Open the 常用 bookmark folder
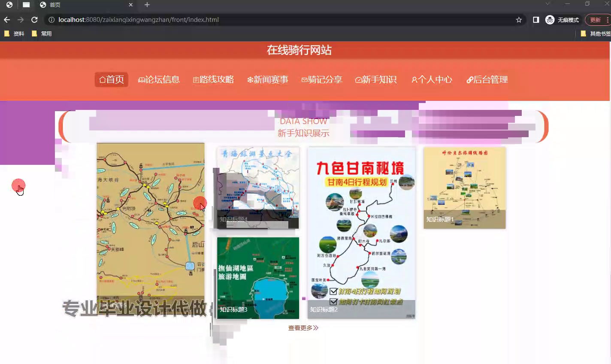This screenshot has width=611, height=364. point(42,33)
